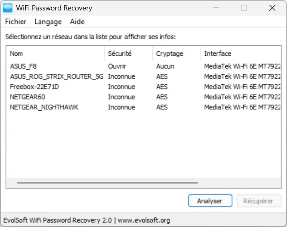The image size is (287, 227).
Task: Click the EvolSoft status bar text
Action: click(x=87, y=220)
